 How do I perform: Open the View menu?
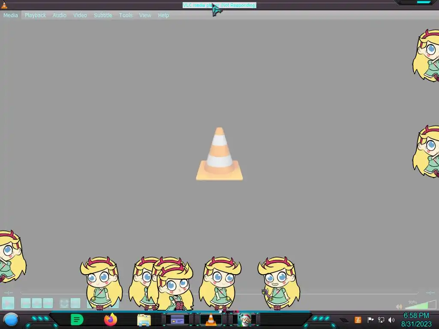(x=145, y=15)
